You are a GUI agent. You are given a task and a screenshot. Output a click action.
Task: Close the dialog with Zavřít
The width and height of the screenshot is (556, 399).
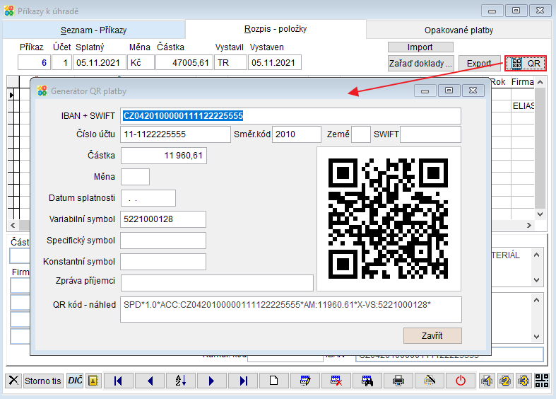click(x=432, y=335)
